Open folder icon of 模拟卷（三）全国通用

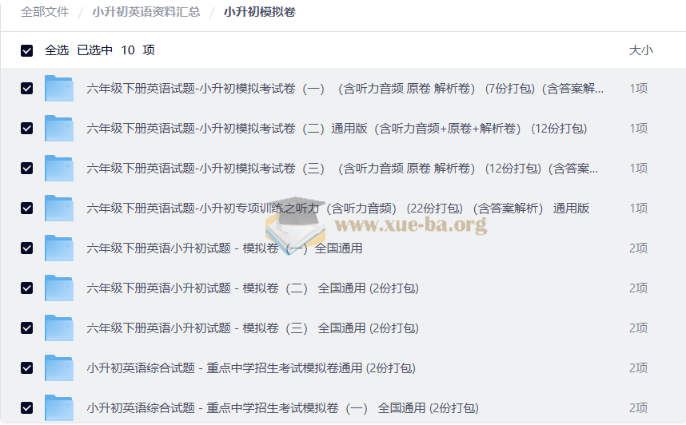tap(58, 328)
